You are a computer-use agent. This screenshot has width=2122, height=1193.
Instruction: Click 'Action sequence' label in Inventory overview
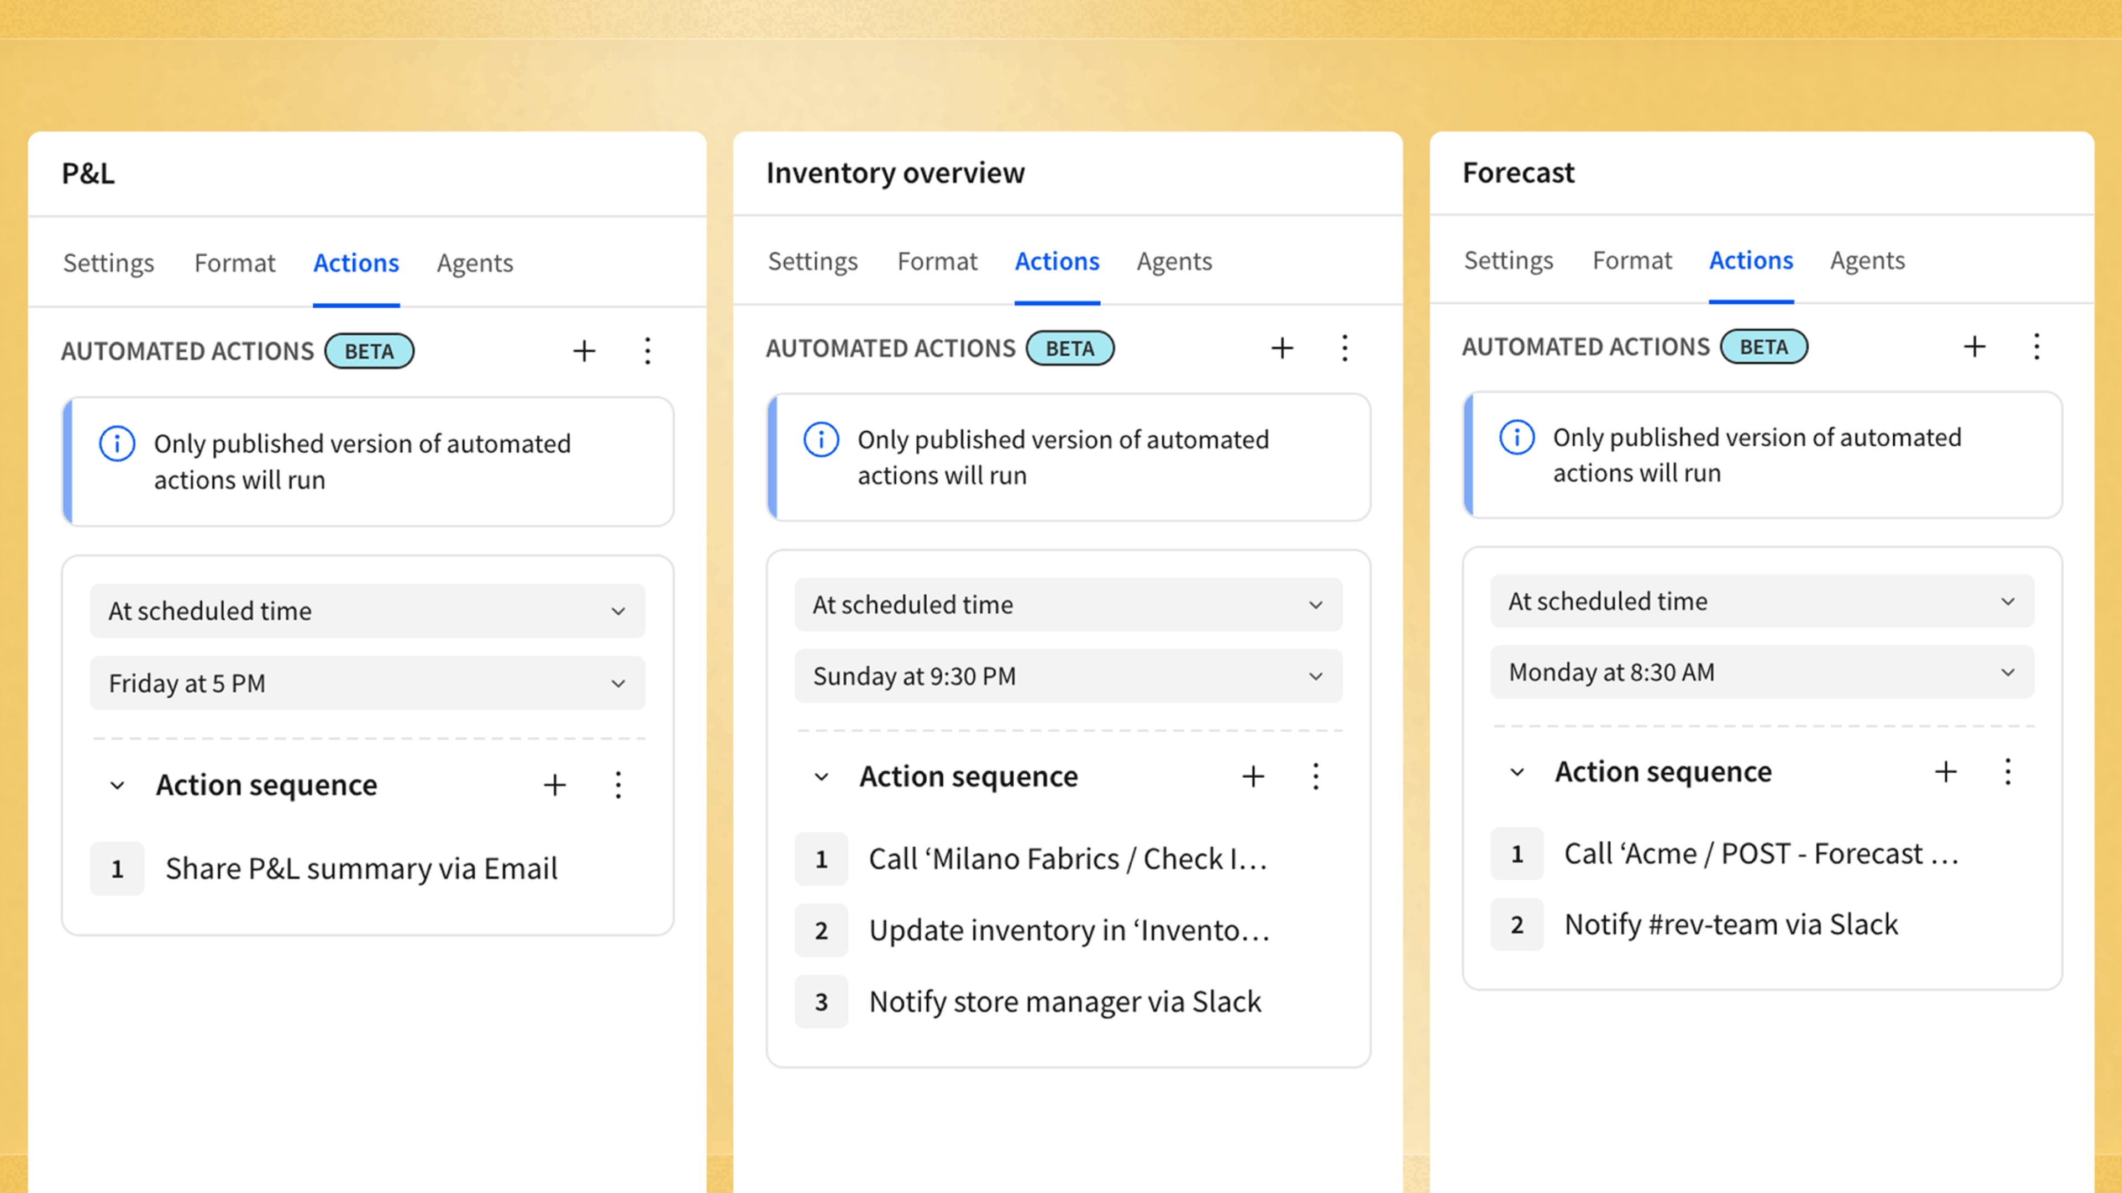969,777
